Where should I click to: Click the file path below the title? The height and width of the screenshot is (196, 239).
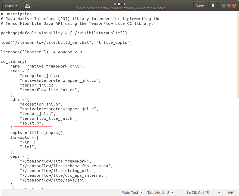[x=119, y=8]
